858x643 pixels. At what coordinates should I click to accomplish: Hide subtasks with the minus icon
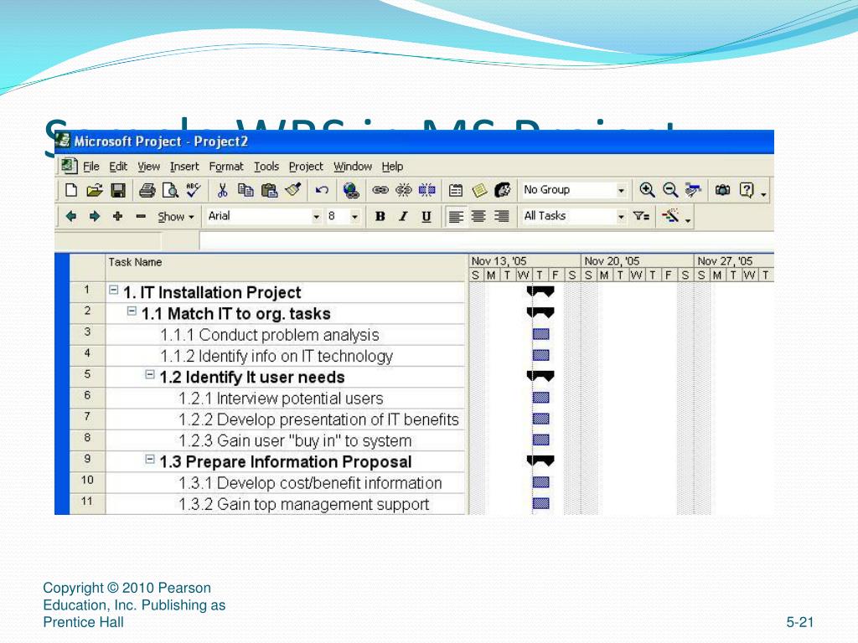click(141, 216)
